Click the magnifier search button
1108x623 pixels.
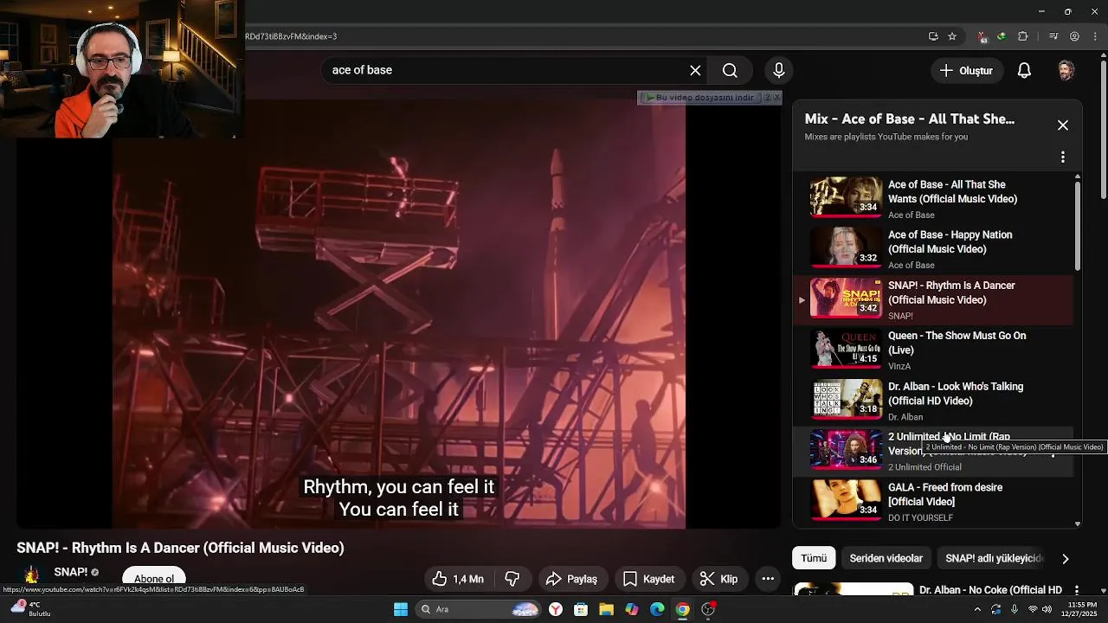(730, 70)
